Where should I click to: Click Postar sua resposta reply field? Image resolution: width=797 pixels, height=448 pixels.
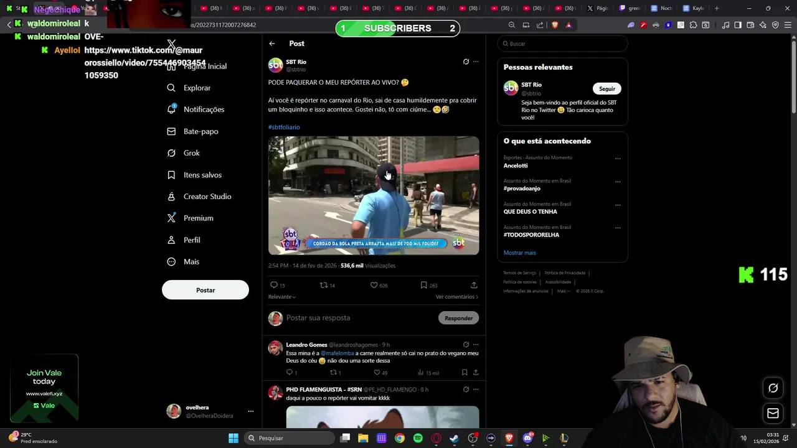pos(360,318)
